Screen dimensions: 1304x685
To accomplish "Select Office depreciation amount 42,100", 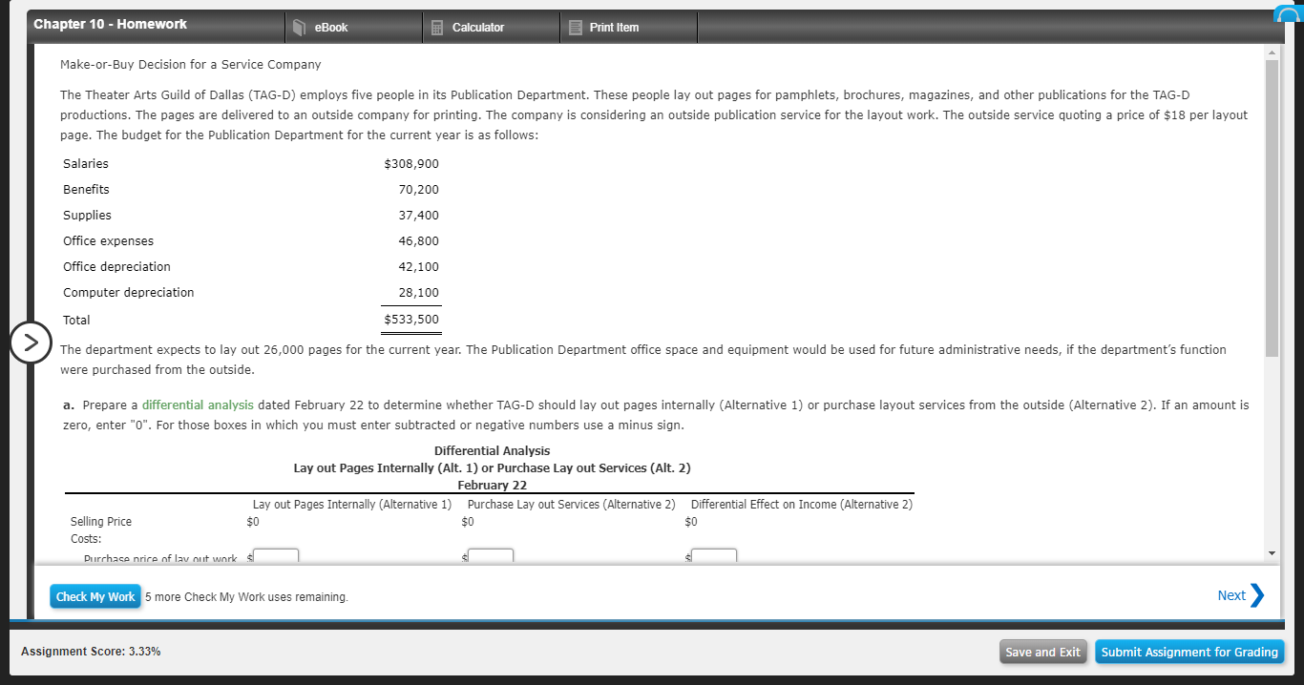I will [418, 267].
